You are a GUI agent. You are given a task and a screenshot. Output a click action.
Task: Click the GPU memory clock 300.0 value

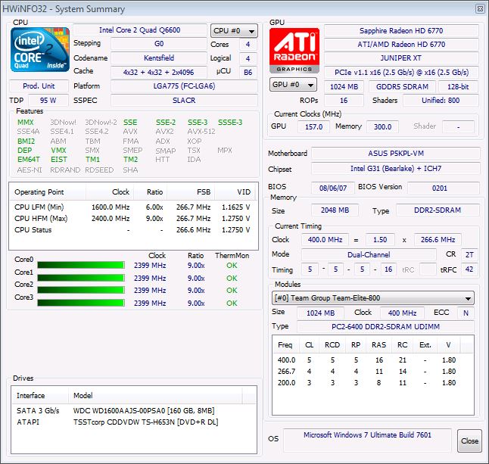coord(382,127)
